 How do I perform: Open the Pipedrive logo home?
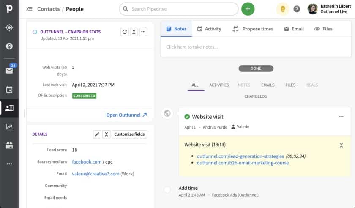pyautogui.click(x=9, y=8)
